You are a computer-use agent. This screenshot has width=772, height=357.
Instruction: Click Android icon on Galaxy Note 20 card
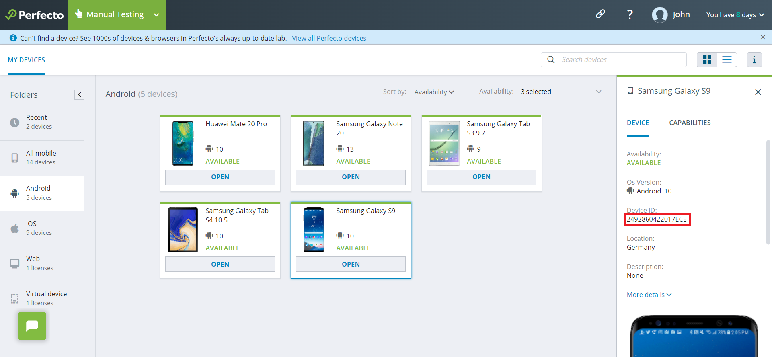(340, 149)
